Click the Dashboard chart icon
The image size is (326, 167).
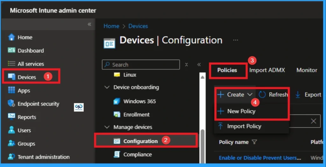point(11,50)
